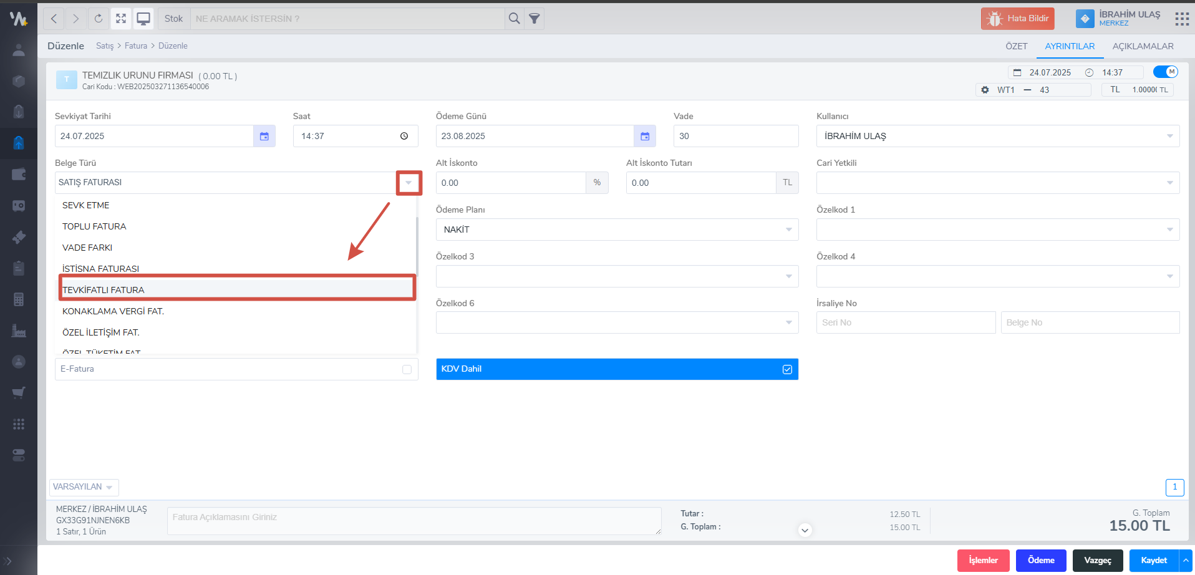Viewport: 1195px width, 575px height.
Task: Open the apps grid icon top right
Action: 1181,19
